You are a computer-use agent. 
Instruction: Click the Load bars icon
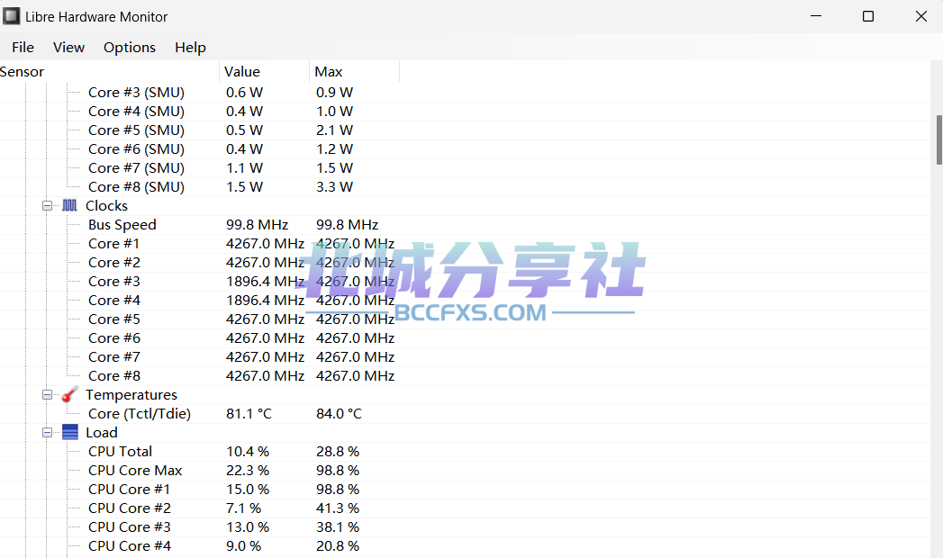(69, 433)
